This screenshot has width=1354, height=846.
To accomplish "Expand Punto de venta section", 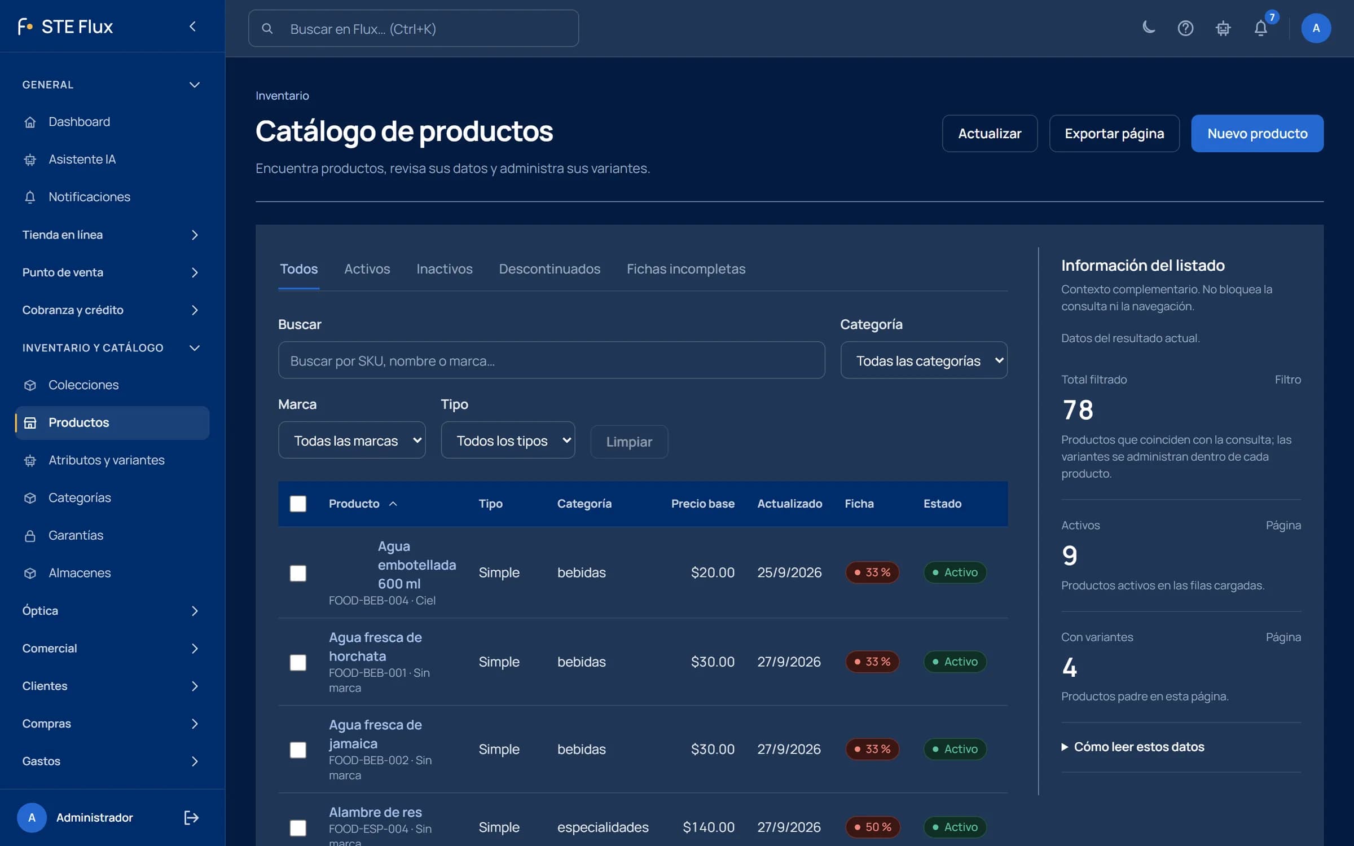I will click(x=112, y=272).
